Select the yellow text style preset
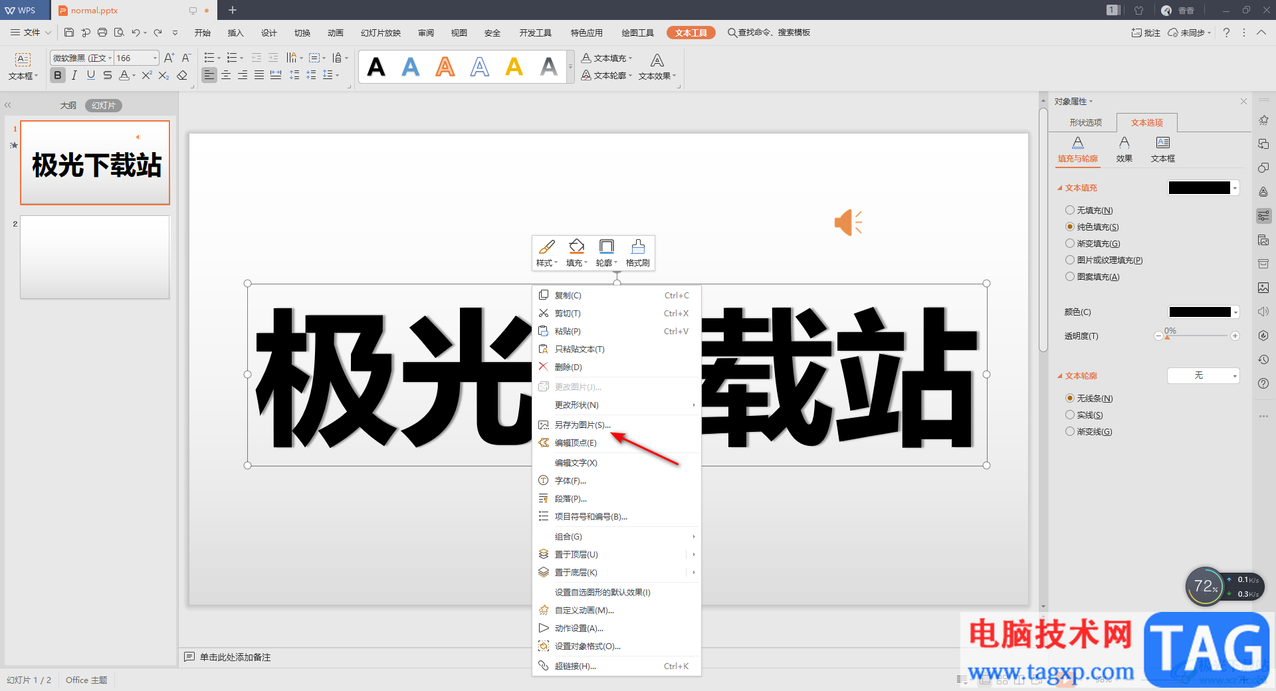 (514, 66)
